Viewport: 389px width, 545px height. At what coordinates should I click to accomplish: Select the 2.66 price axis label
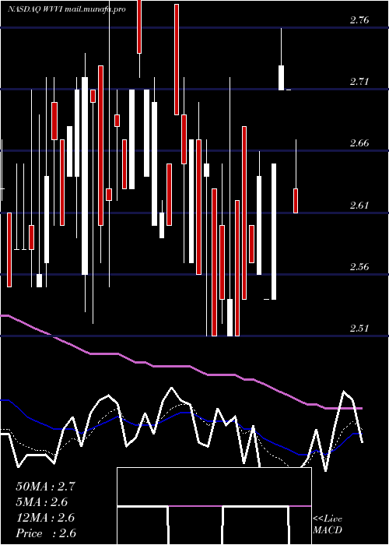359,143
